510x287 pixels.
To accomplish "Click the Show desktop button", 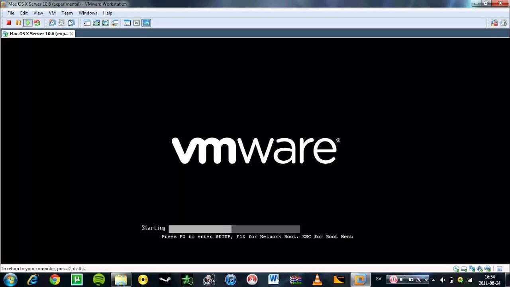I will pyautogui.click(x=507, y=280).
